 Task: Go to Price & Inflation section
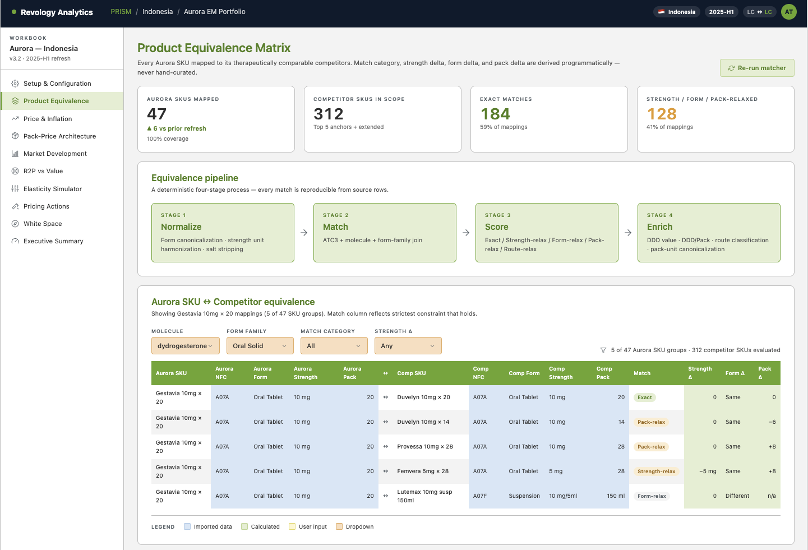(x=62, y=119)
